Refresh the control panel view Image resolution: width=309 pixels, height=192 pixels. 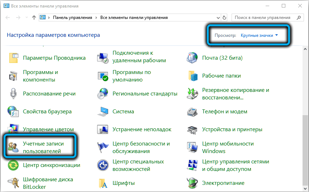tap(224, 18)
